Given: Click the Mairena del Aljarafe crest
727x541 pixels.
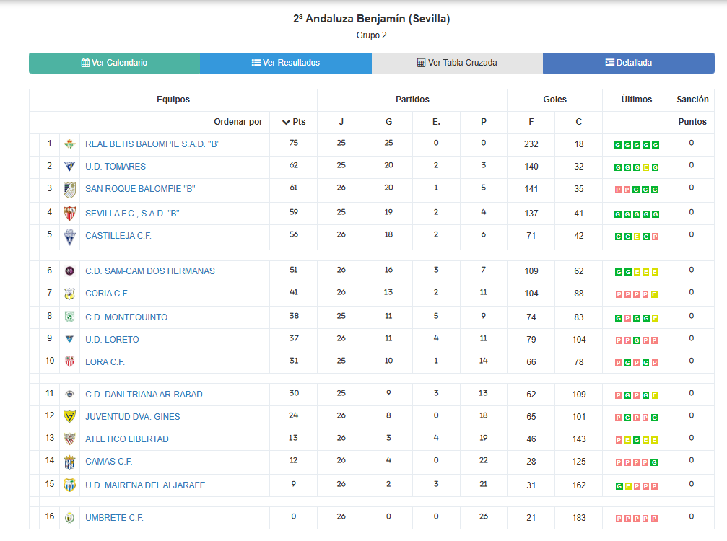Looking at the screenshot, I should pyautogui.click(x=69, y=485).
